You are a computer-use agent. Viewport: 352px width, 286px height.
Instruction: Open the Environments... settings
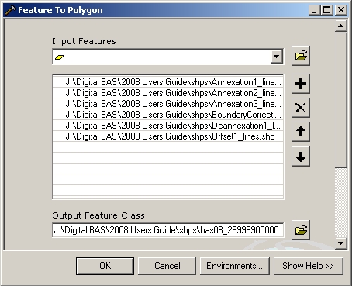pos(235,266)
